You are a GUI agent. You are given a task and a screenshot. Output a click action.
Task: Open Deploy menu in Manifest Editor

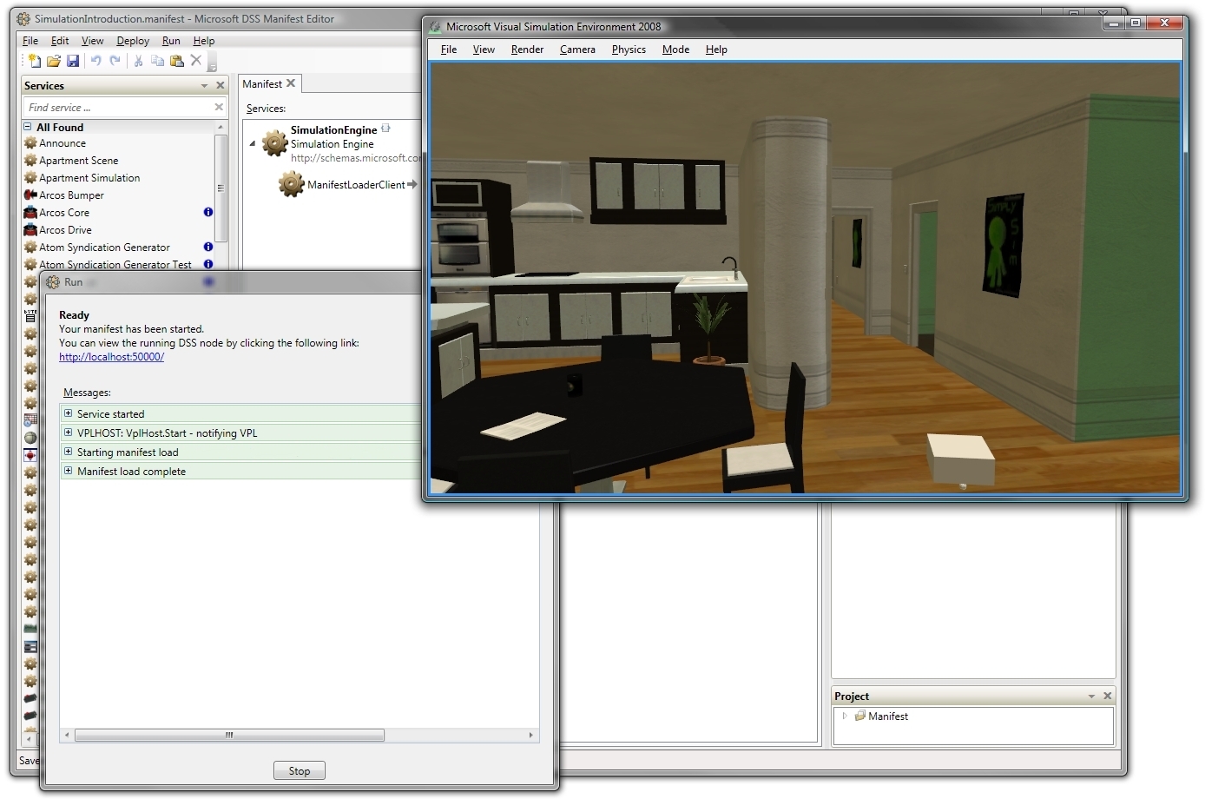tap(133, 41)
